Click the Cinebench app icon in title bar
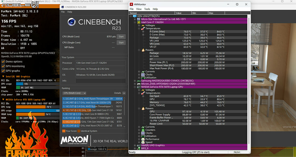Viewport: 296px width, 157px height. pyautogui.click(x=63, y=7)
